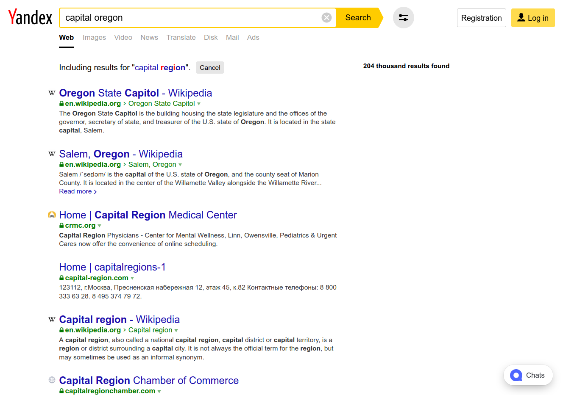Open Oregon State Capitol - Wikipedia result
Screen dimensions: 563x395
click(x=136, y=93)
